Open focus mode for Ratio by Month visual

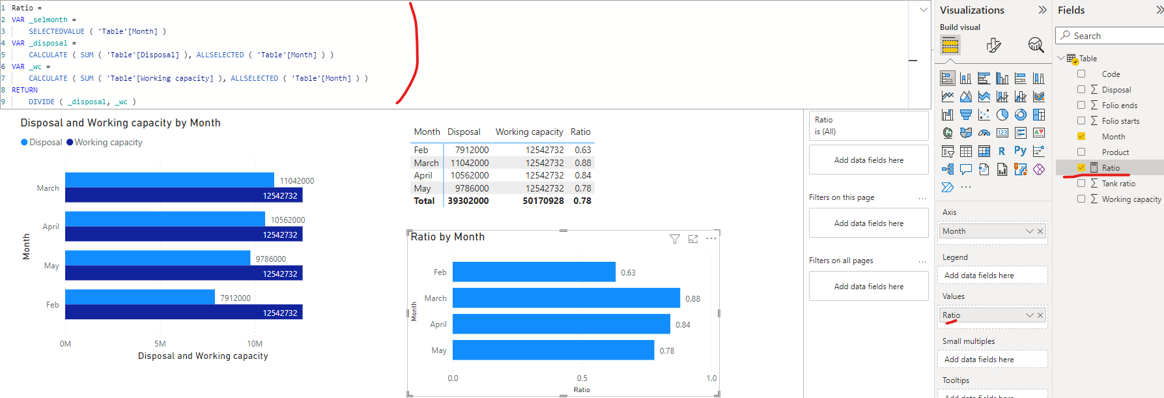(693, 239)
